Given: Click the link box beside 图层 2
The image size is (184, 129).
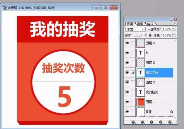Looking at the screenshot, I should point(133,82).
